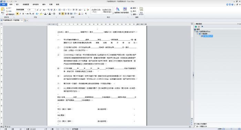241x130 pixels.
Task: Open the font name combo box
Action: (22, 10)
